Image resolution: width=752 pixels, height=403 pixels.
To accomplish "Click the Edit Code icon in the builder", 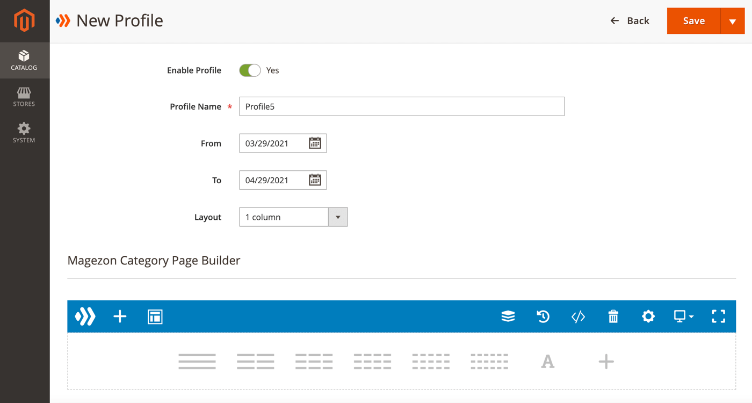I will [x=578, y=316].
